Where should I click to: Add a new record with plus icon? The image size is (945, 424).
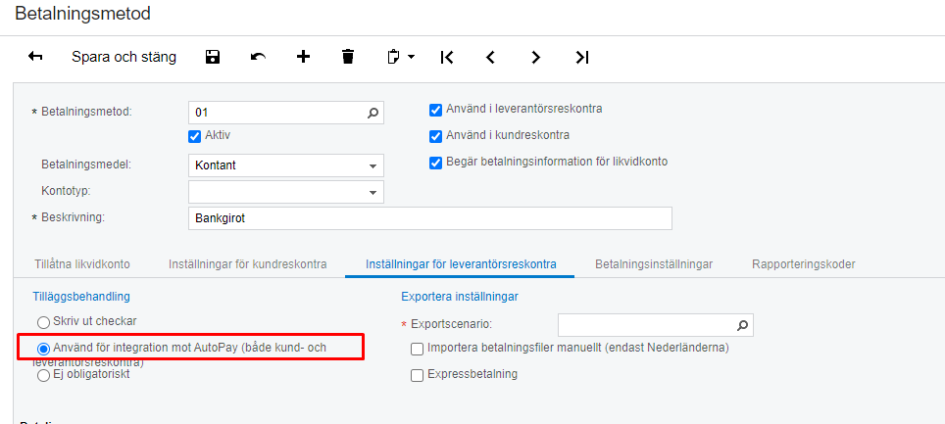(303, 57)
